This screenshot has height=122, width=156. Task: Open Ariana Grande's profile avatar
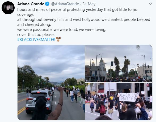point(8,8)
